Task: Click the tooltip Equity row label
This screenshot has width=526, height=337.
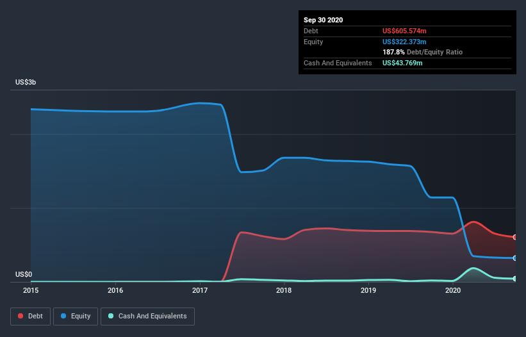Action: 313,42
